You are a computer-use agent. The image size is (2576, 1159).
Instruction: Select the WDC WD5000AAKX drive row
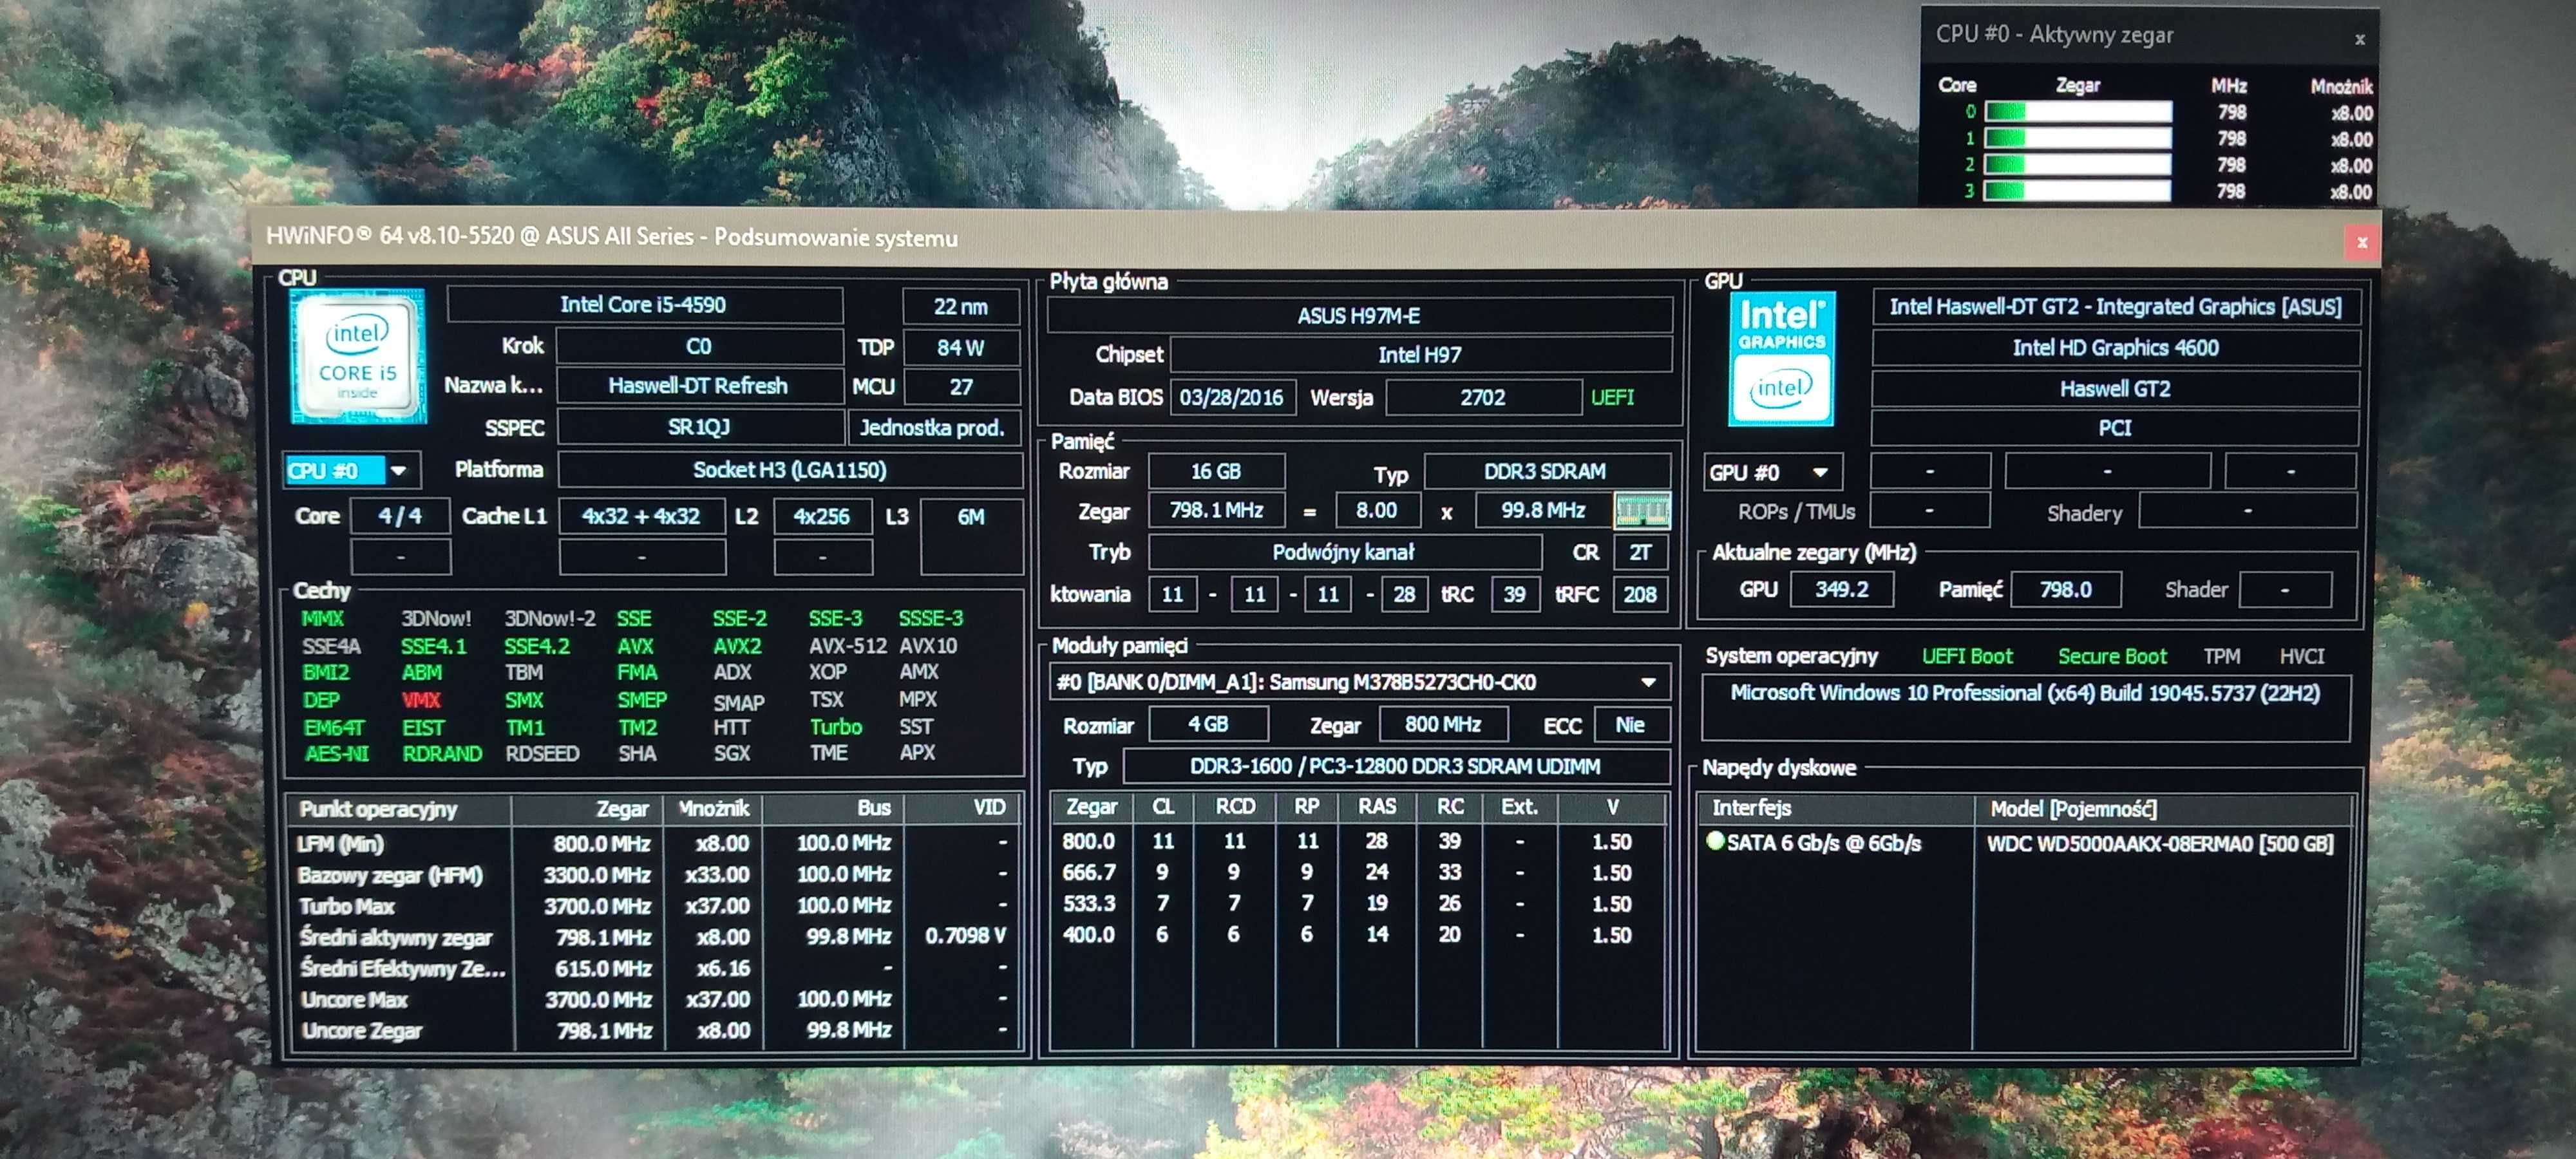click(x=2026, y=843)
